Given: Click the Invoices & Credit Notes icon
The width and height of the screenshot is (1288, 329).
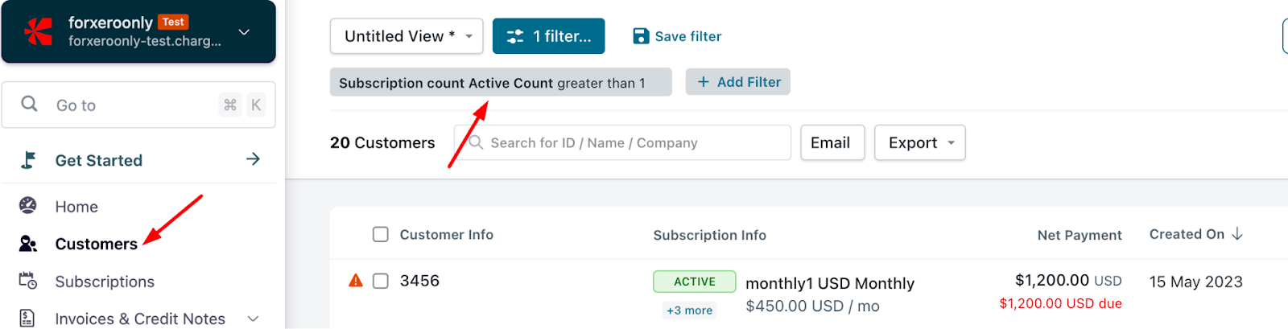Looking at the screenshot, I should 27,319.
